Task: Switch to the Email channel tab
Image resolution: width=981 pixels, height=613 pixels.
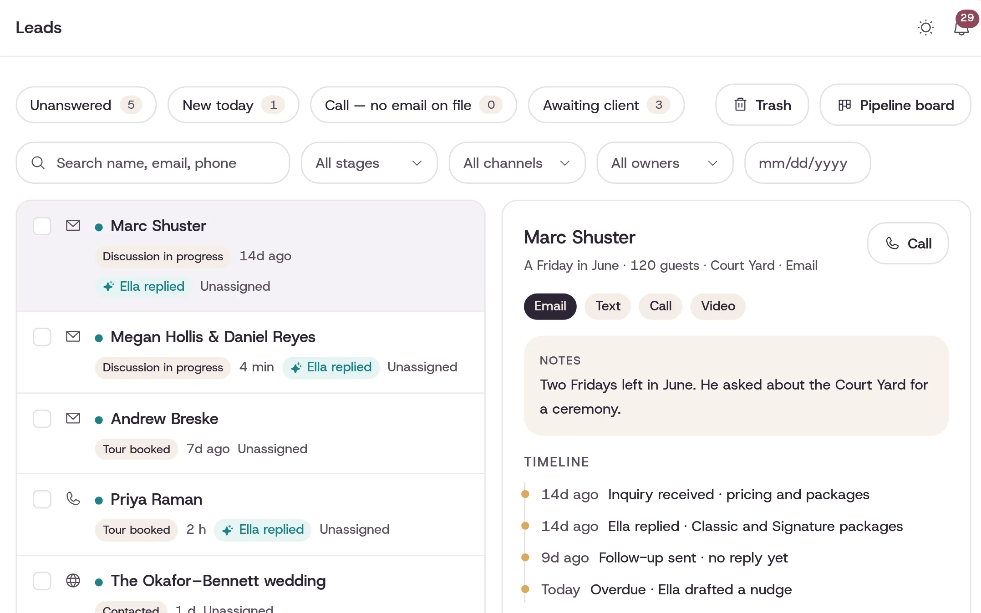Action: coord(550,306)
